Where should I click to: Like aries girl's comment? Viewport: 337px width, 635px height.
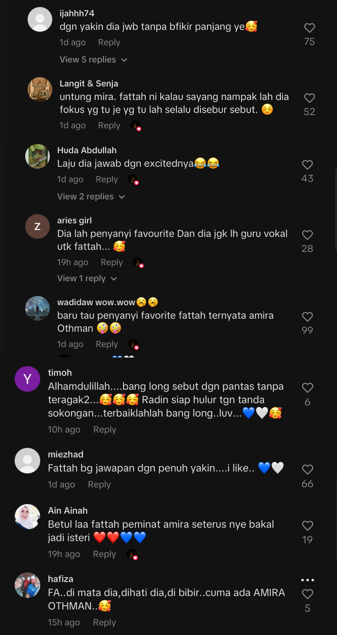(307, 235)
